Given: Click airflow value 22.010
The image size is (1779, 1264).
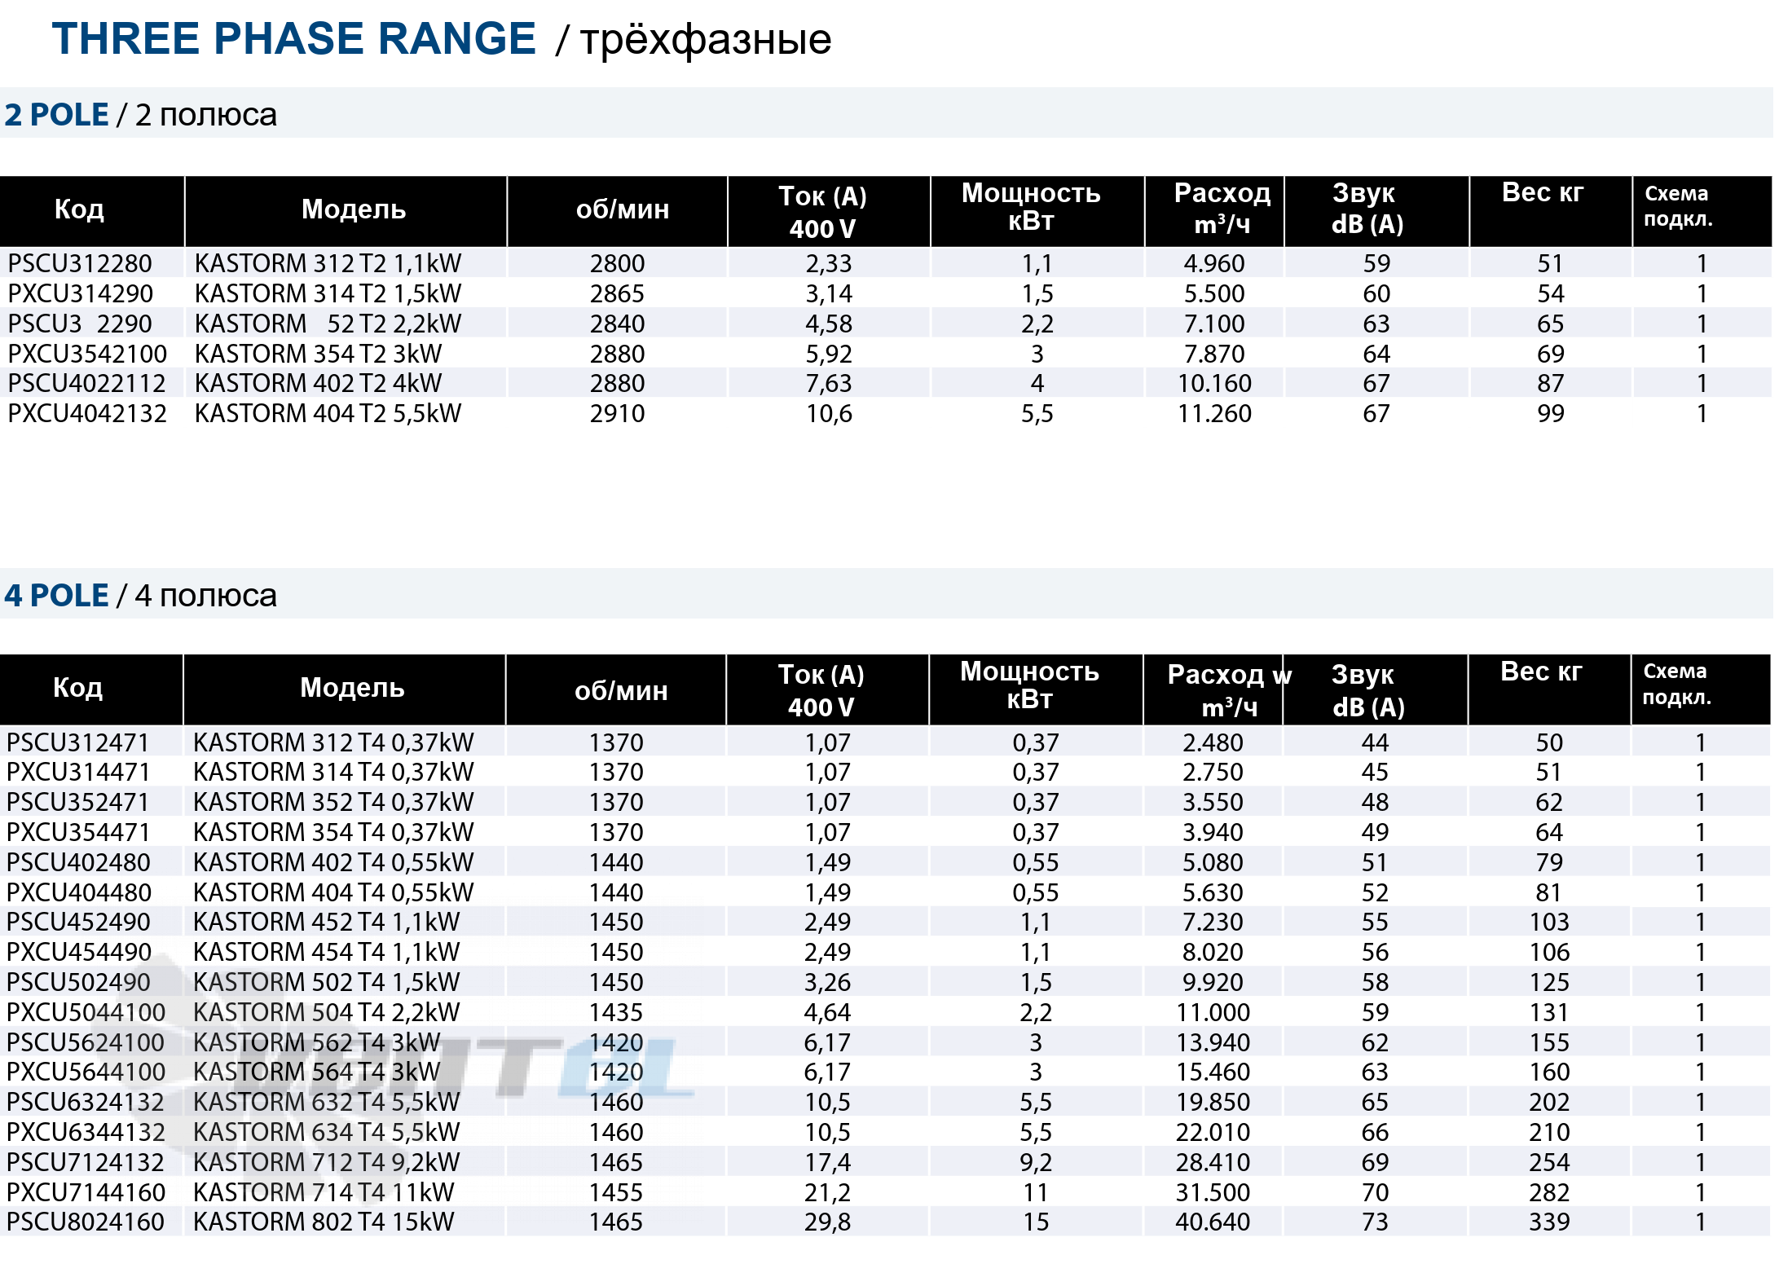Looking at the screenshot, I should coord(1213,1132).
